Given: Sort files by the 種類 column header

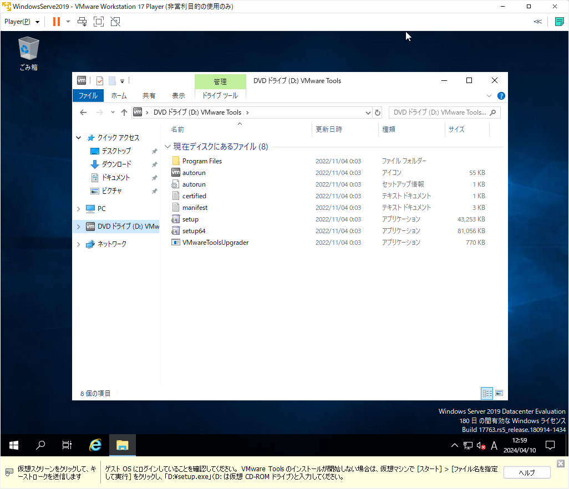Looking at the screenshot, I should point(411,130).
